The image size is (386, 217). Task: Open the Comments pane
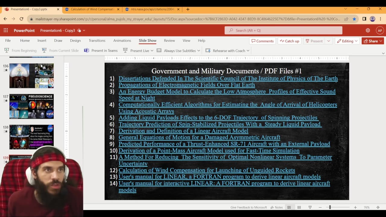tap(263, 41)
